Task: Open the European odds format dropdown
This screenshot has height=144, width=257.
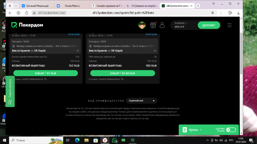Action: click(x=142, y=101)
